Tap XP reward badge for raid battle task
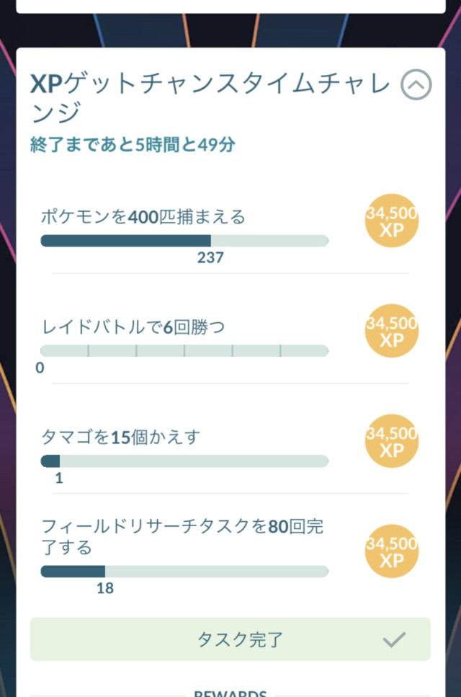 click(x=392, y=332)
